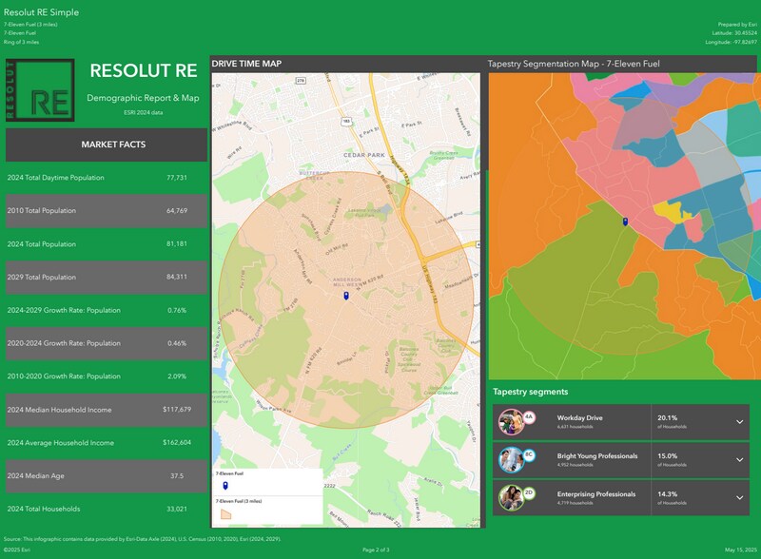Click the 8C segment code badge
The width and height of the screenshot is (761, 559).
coord(530,455)
